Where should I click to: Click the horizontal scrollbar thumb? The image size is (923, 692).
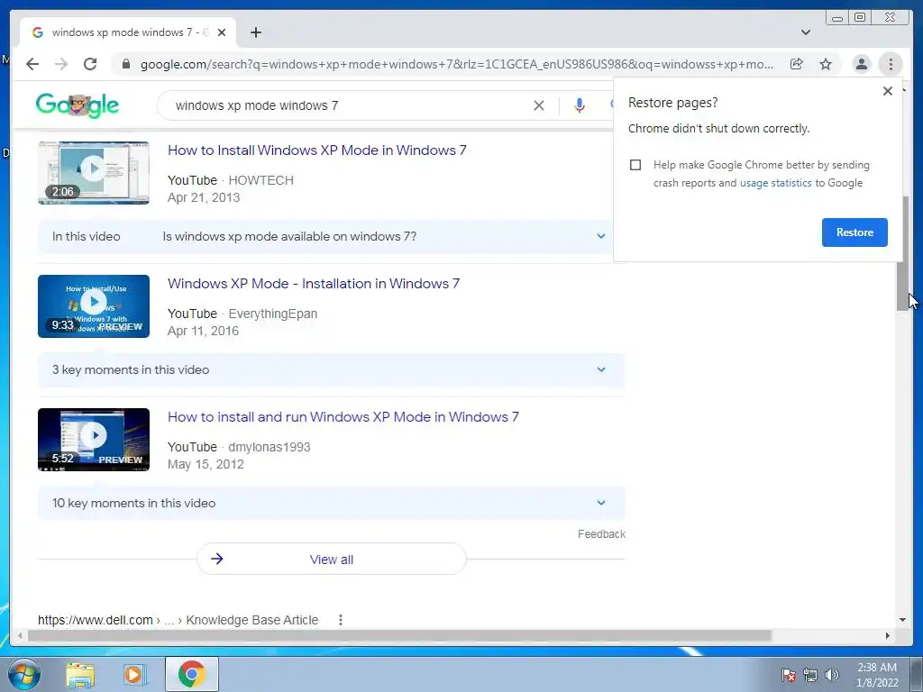coord(399,635)
